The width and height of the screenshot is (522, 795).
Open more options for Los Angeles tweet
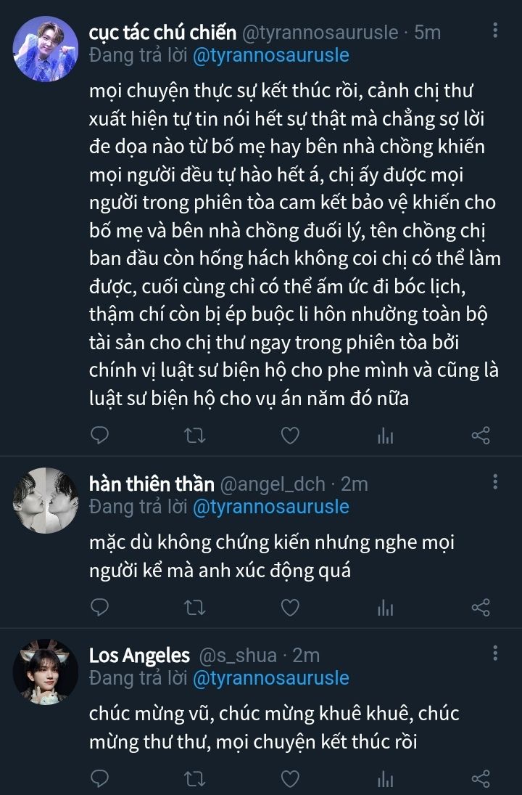pyautogui.click(x=495, y=653)
